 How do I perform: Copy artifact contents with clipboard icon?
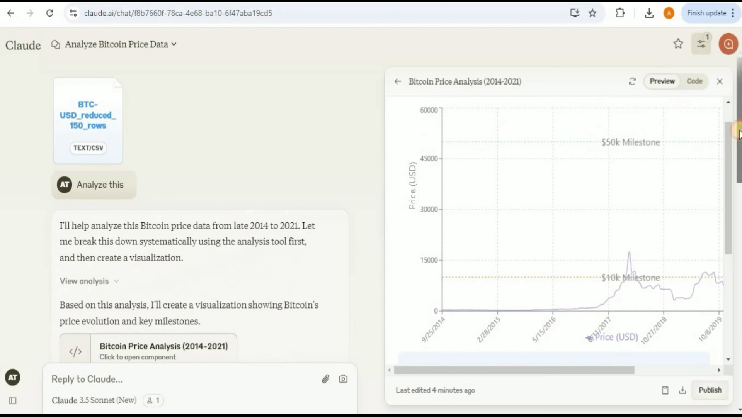coord(665,390)
